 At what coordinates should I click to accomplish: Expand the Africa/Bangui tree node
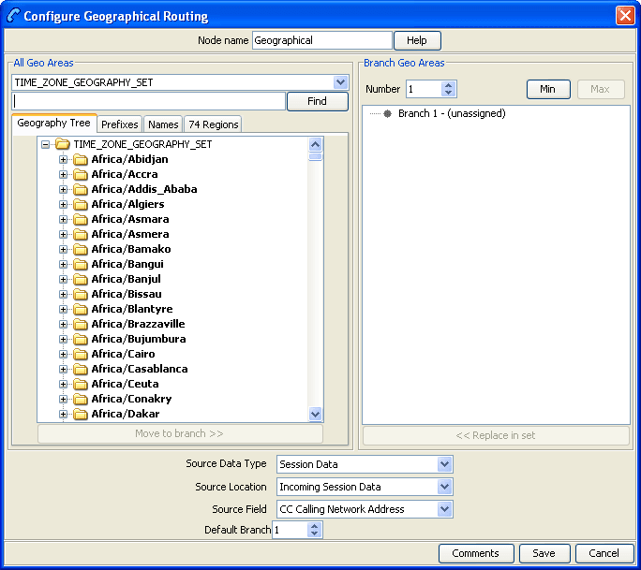[63, 264]
